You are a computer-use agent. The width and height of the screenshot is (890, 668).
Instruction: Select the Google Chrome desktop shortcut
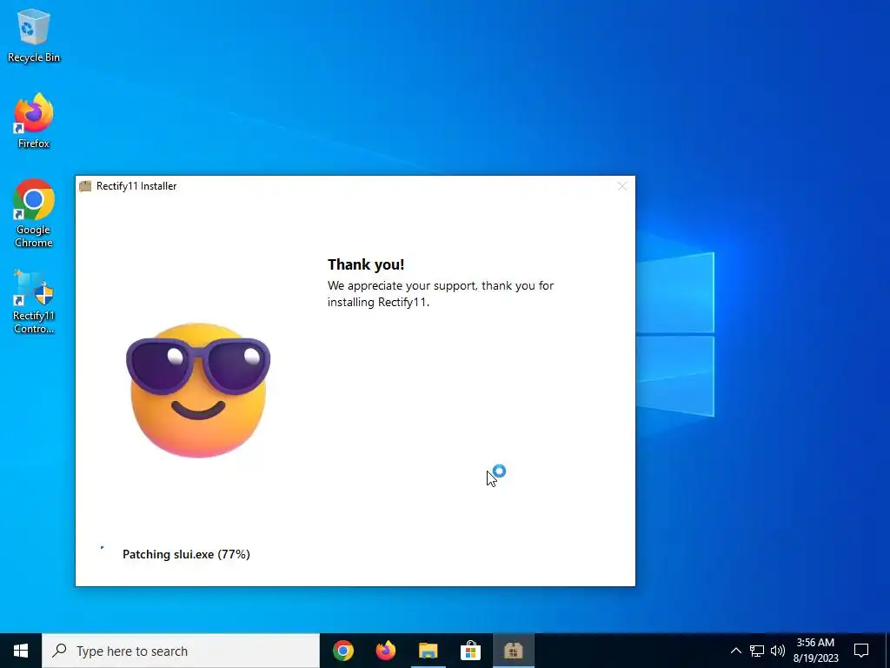(34, 214)
